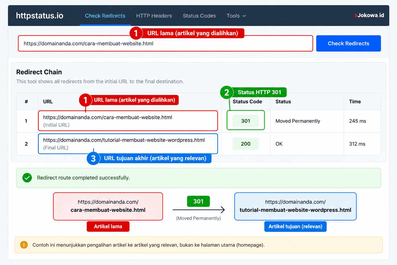
Task: Click the httpstatus.io site logo
Action: point(40,16)
